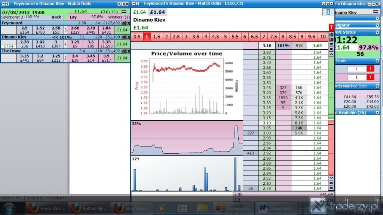Lay The Draw at 3.4

(x=75, y=58)
